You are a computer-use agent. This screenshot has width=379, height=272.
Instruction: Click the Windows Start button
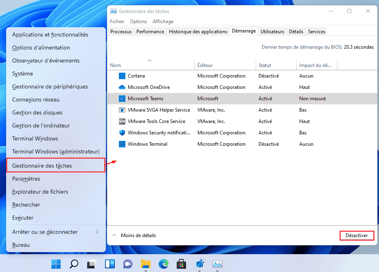pos(56,264)
